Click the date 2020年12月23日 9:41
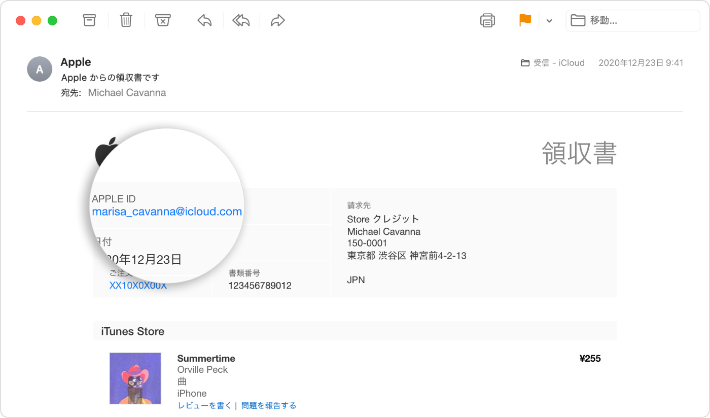Viewport: 710px width, 418px height. pos(641,63)
